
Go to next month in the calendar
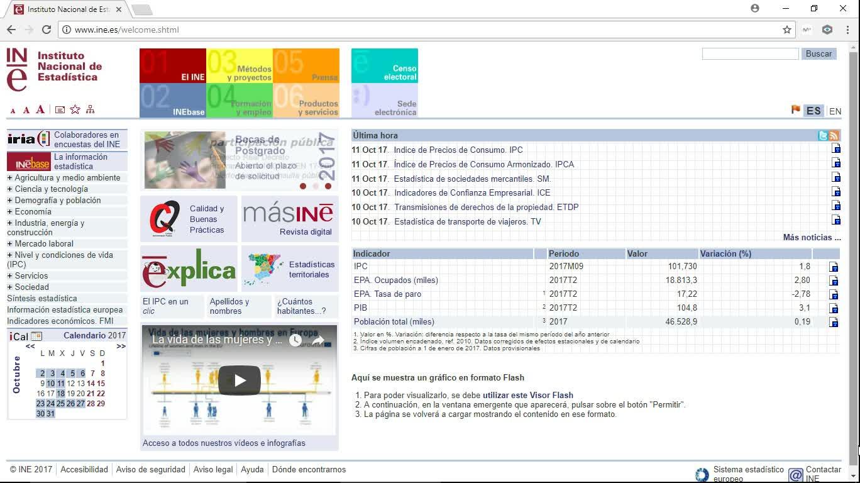click(x=121, y=347)
